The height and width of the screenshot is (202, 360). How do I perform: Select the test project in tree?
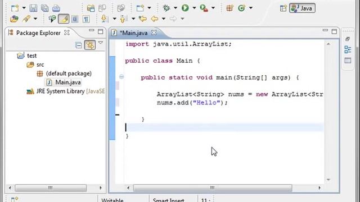[31, 56]
